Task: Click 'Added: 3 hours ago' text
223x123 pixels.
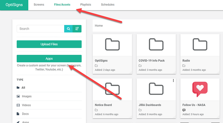Action: tap(193, 114)
